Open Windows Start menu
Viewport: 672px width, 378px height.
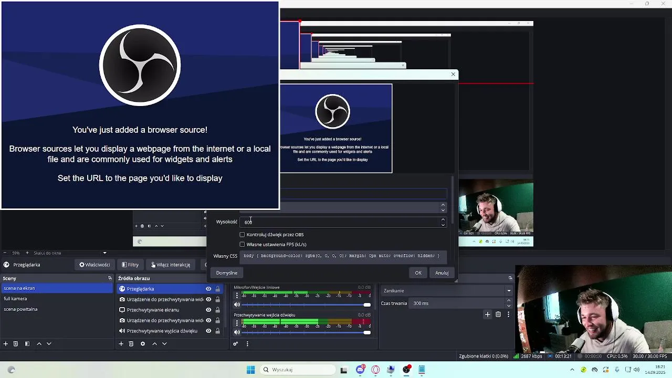pyautogui.click(x=250, y=370)
